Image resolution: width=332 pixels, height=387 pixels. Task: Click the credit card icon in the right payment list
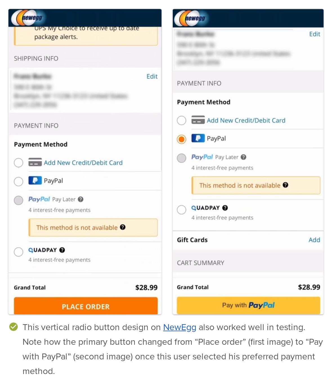[x=198, y=120]
